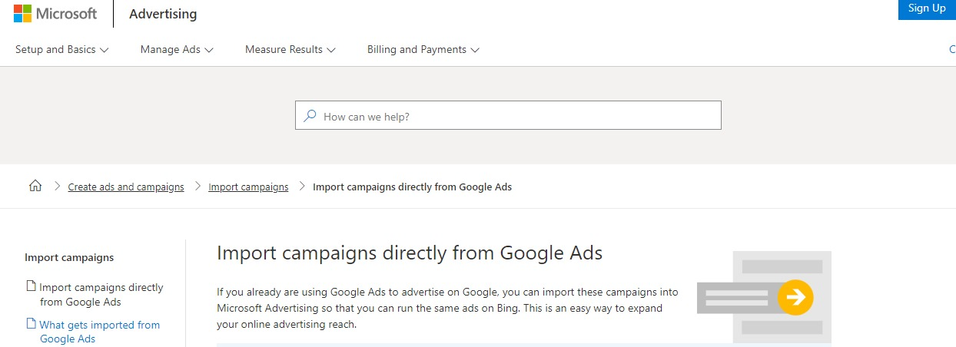The height and width of the screenshot is (347, 956).
Task: Click the home breadcrumb icon
Action: 35,187
